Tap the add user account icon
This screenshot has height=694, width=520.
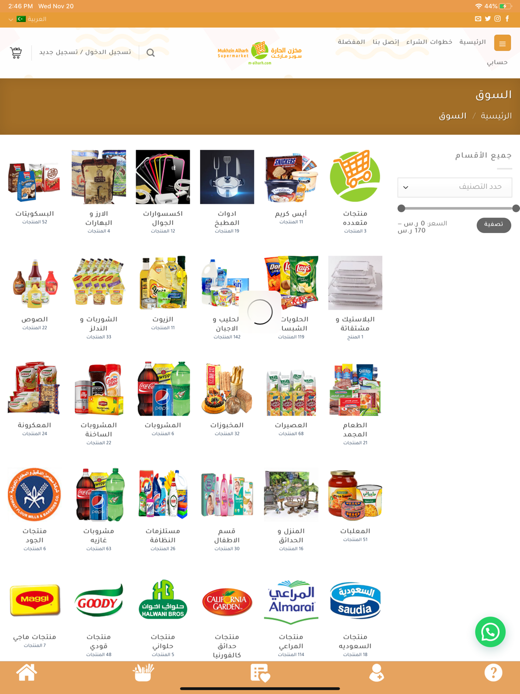(x=376, y=672)
